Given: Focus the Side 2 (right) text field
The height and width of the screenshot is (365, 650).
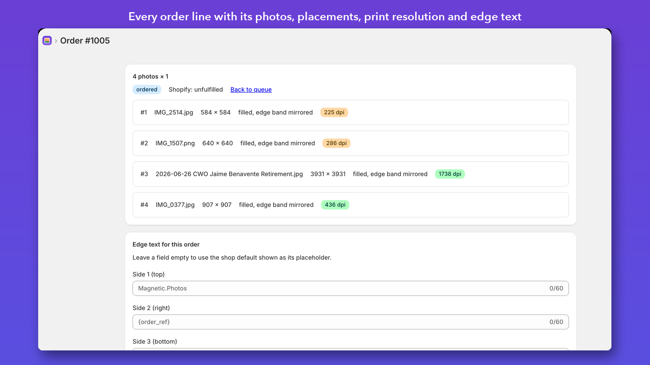Looking at the screenshot, I should point(351,322).
